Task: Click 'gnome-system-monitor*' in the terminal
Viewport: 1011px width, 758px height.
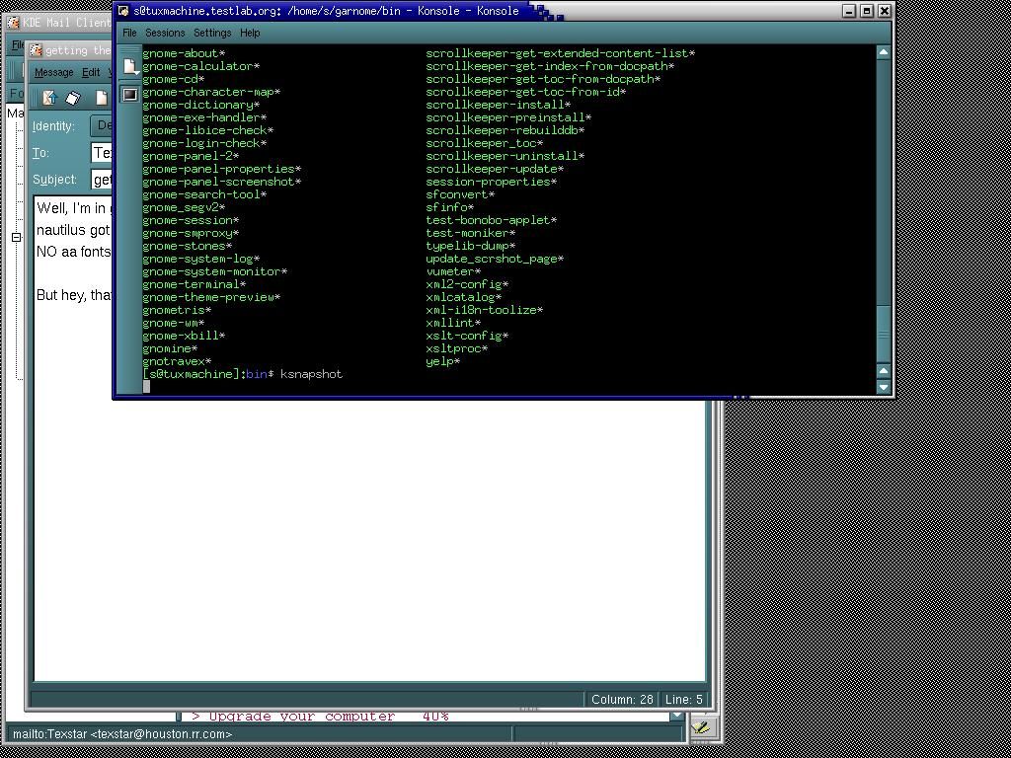Action: (x=214, y=271)
